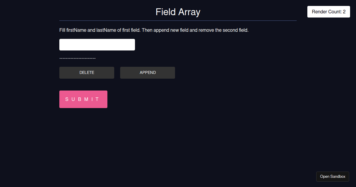Image resolution: width=356 pixels, height=187 pixels.
Task: Click the dashed separator line
Action: coord(77,58)
